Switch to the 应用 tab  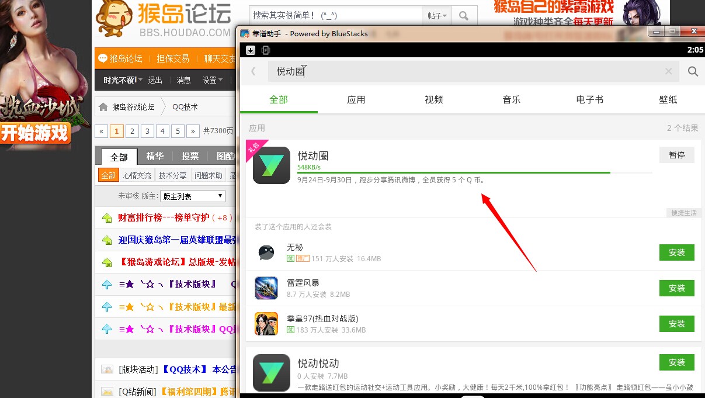tap(356, 99)
